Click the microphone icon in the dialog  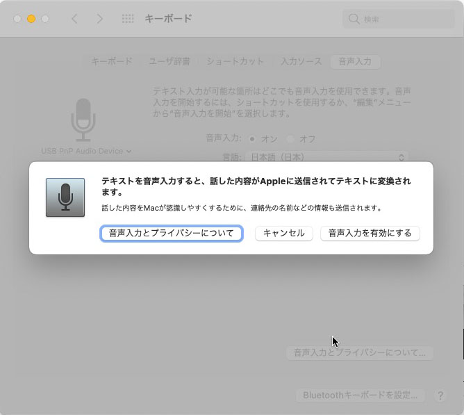pos(65,197)
